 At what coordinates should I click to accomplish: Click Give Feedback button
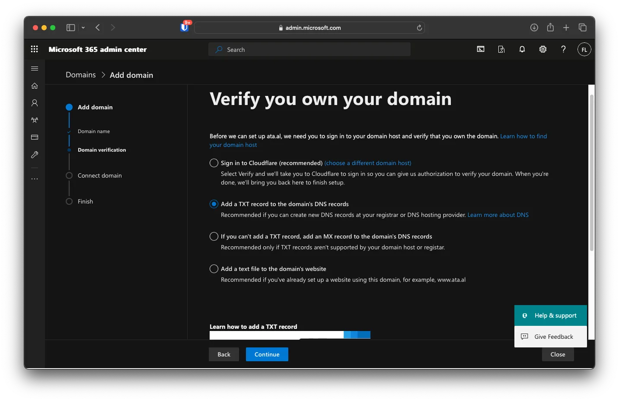(551, 337)
